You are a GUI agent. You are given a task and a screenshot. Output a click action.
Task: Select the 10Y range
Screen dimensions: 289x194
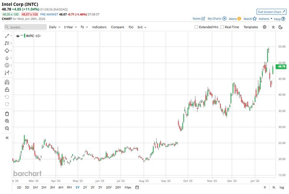tap(109, 187)
